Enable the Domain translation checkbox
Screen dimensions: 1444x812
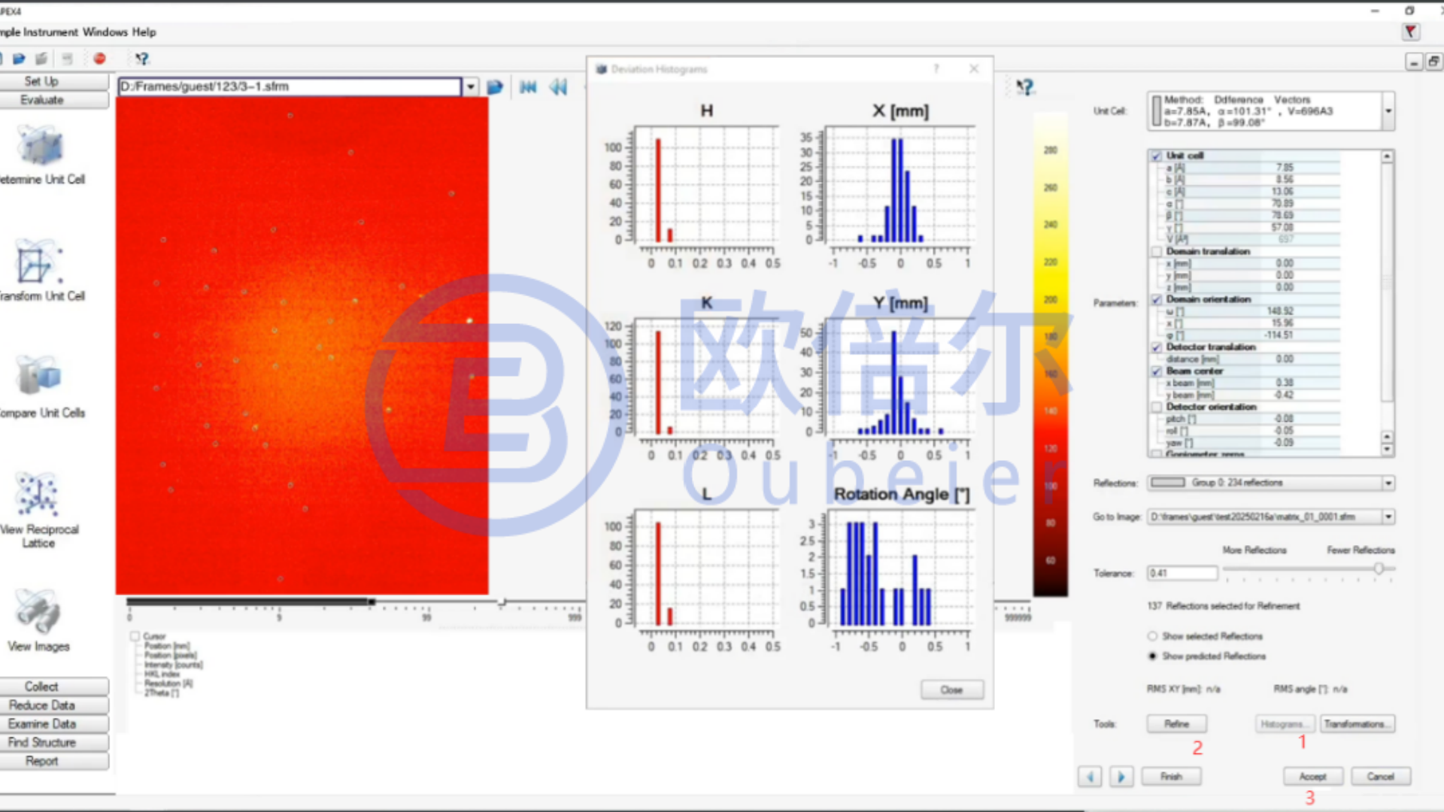[x=1157, y=251]
